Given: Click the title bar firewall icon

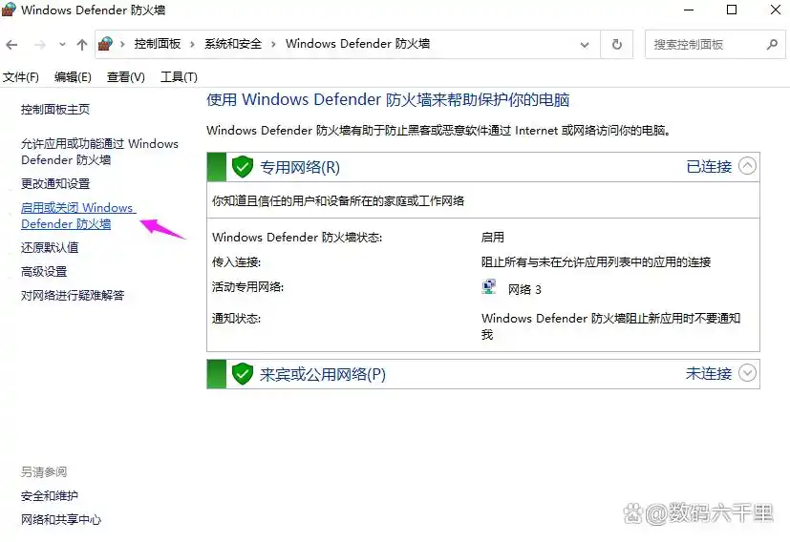Looking at the screenshot, I should click(9, 10).
